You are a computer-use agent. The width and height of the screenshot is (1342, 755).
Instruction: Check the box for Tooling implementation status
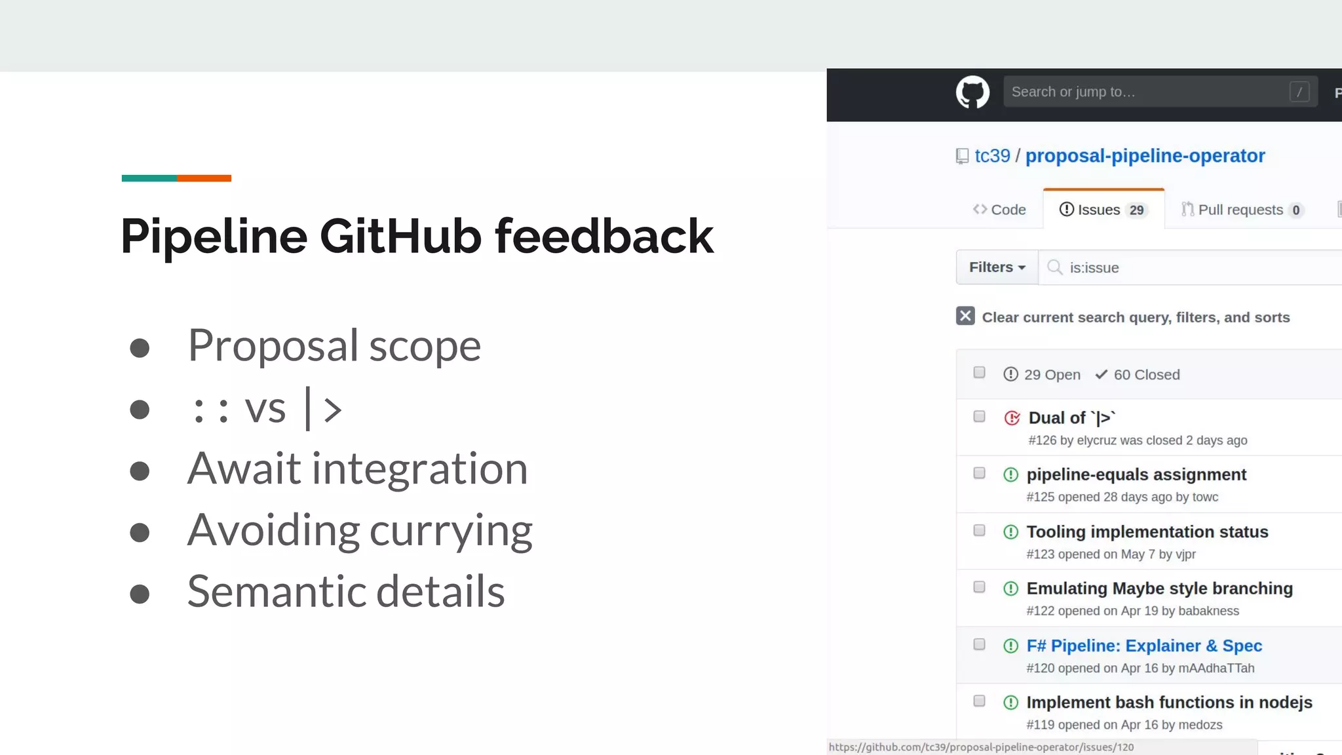(980, 530)
